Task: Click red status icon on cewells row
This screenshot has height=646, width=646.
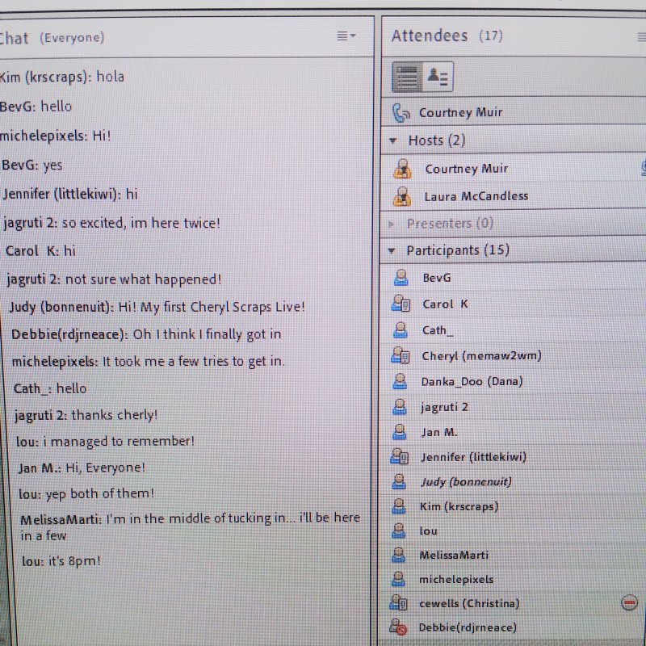Action: click(629, 602)
